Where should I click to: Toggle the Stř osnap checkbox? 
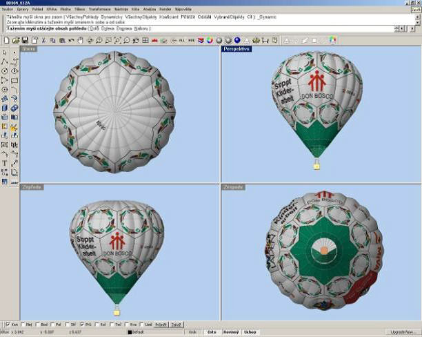67,325
